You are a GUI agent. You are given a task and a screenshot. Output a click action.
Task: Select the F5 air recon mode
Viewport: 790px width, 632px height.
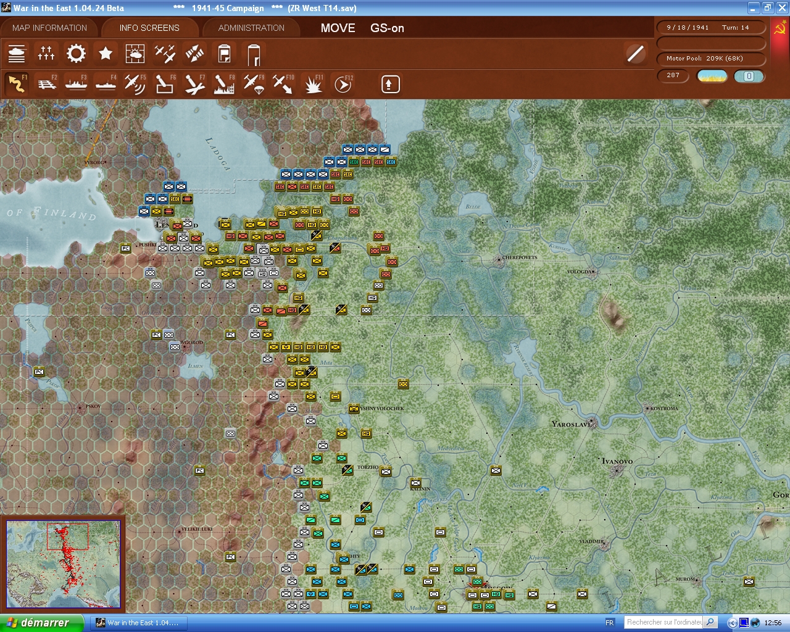[x=135, y=84]
